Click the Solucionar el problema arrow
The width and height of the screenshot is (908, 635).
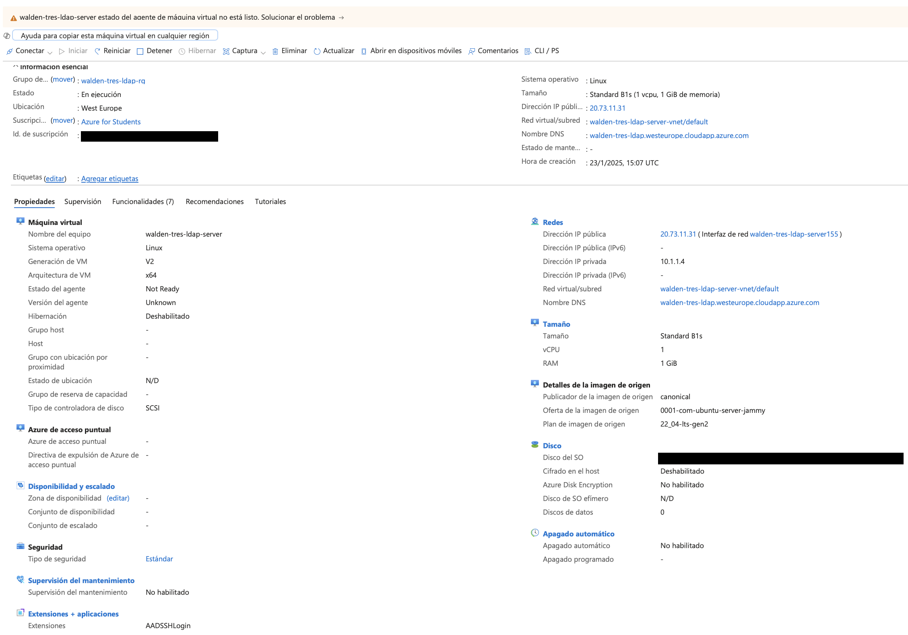click(x=341, y=18)
